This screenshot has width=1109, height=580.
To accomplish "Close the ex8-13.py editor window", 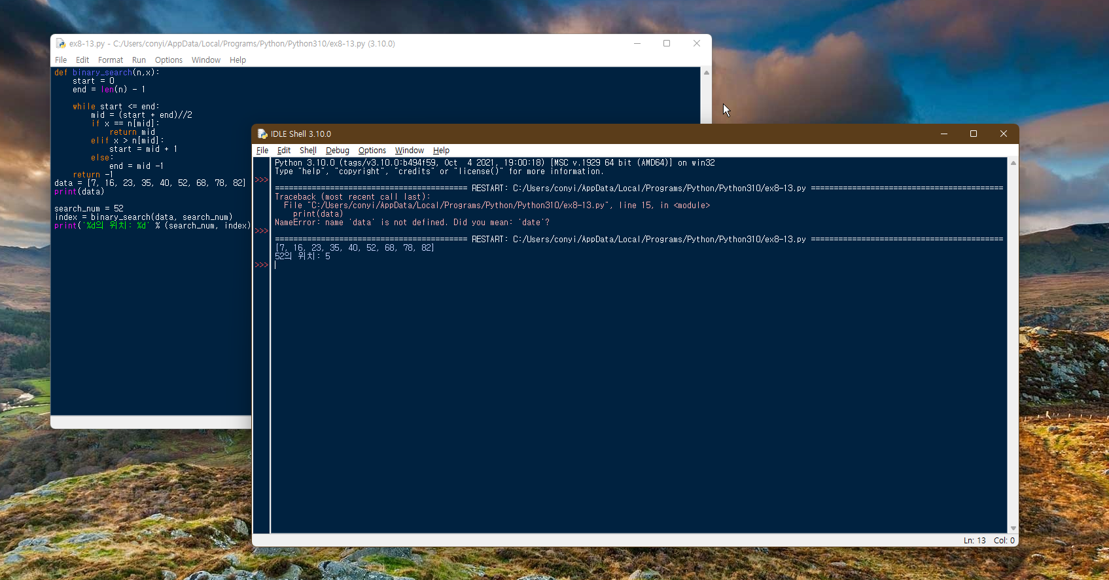I will coord(697,44).
